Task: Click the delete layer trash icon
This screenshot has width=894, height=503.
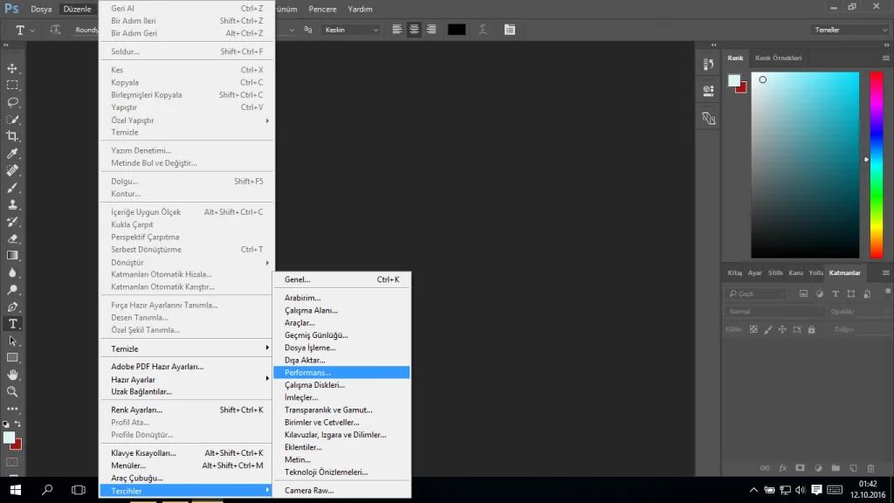Action: (x=873, y=468)
